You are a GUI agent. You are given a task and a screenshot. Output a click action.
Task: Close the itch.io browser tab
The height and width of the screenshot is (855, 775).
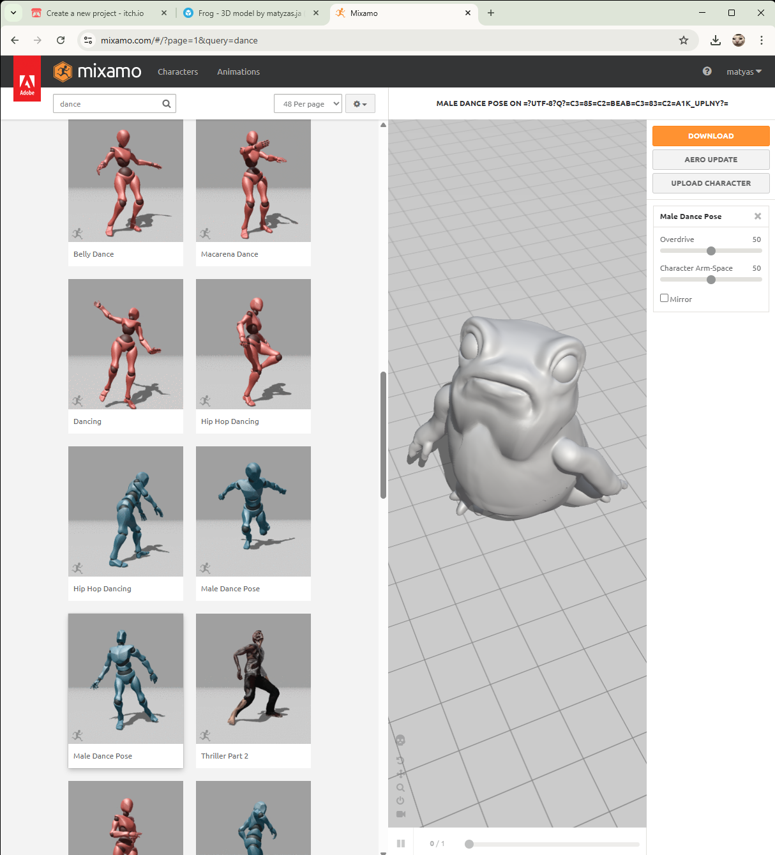tap(164, 13)
